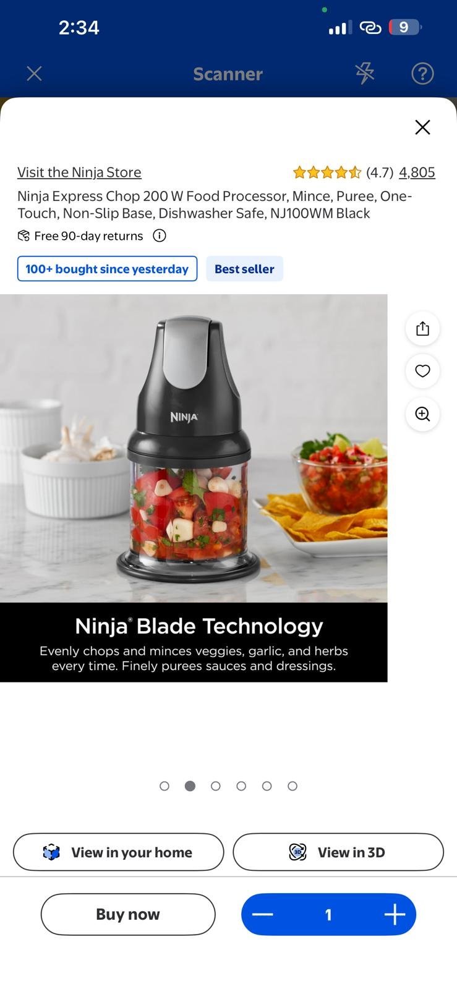This screenshot has width=457, height=989.
Task: Decrease quantity with minus icon
Action: [x=263, y=914]
